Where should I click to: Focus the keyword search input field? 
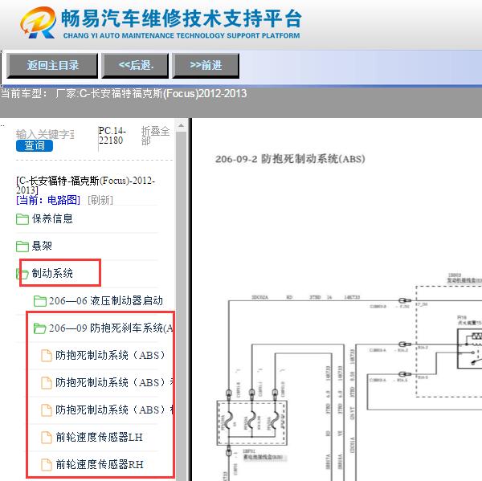click(x=45, y=134)
